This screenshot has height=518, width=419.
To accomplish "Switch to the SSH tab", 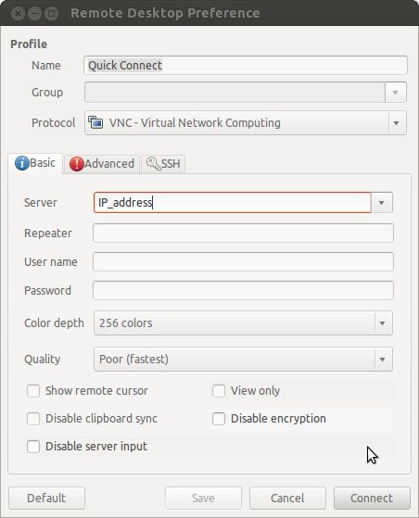I will pos(163,164).
